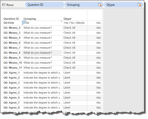
Task: Select the Q5: Measu_4 row label
Action: 12,38
